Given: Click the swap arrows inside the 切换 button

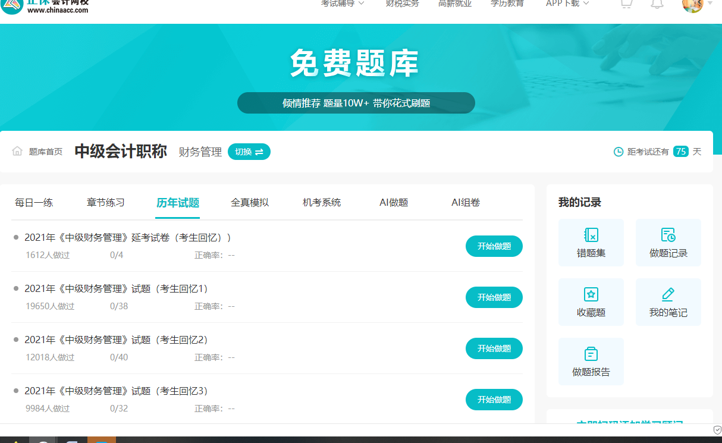Looking at the screenshot, I should pyautogui.click(x=262, y=152).
